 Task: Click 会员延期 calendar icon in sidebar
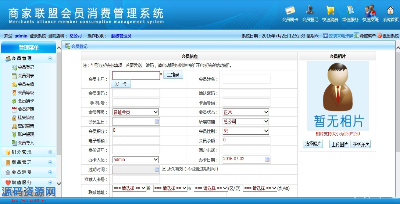[14, 109]
